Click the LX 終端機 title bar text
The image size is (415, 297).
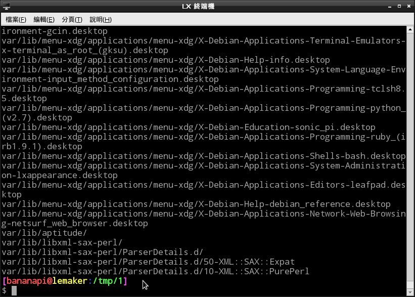point(207,6)
